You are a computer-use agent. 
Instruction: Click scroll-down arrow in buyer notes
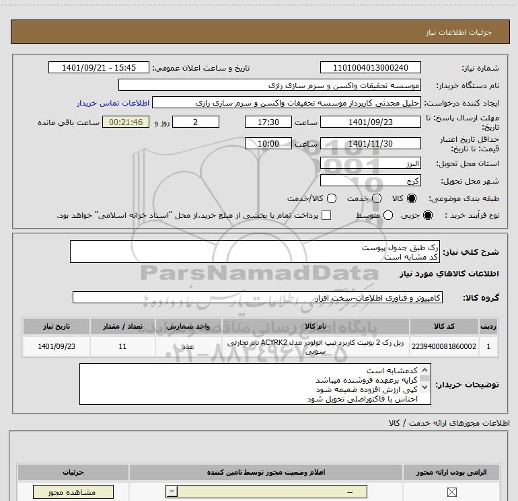coord(424,387)
